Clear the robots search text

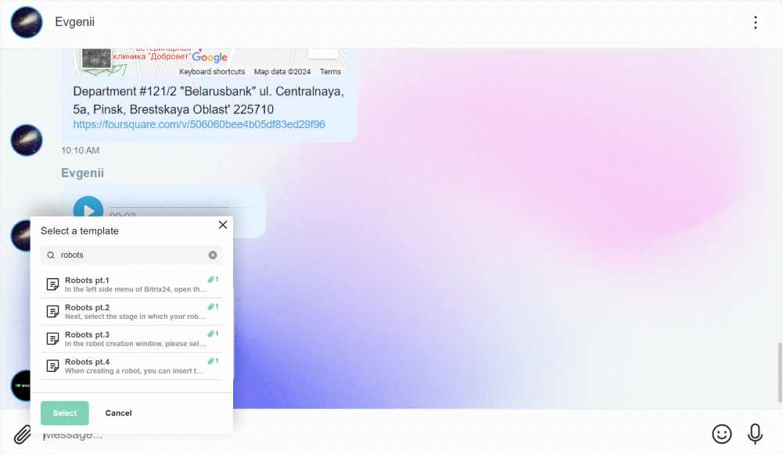tap(213, 255)
